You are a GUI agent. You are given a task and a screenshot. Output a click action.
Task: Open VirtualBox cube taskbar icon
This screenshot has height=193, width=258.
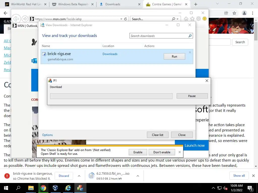coord(55,188)
